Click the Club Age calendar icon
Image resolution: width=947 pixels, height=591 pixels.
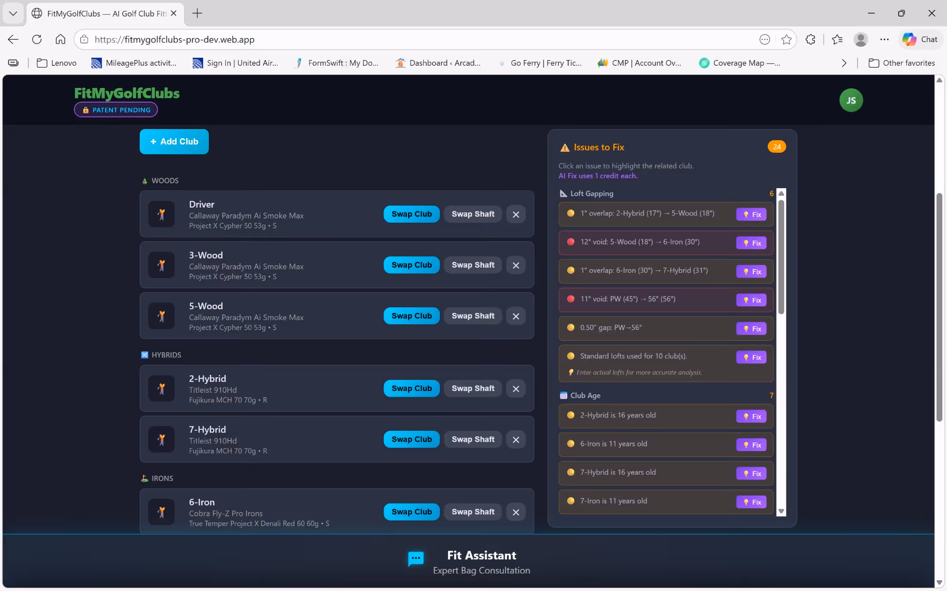(563, 395)
